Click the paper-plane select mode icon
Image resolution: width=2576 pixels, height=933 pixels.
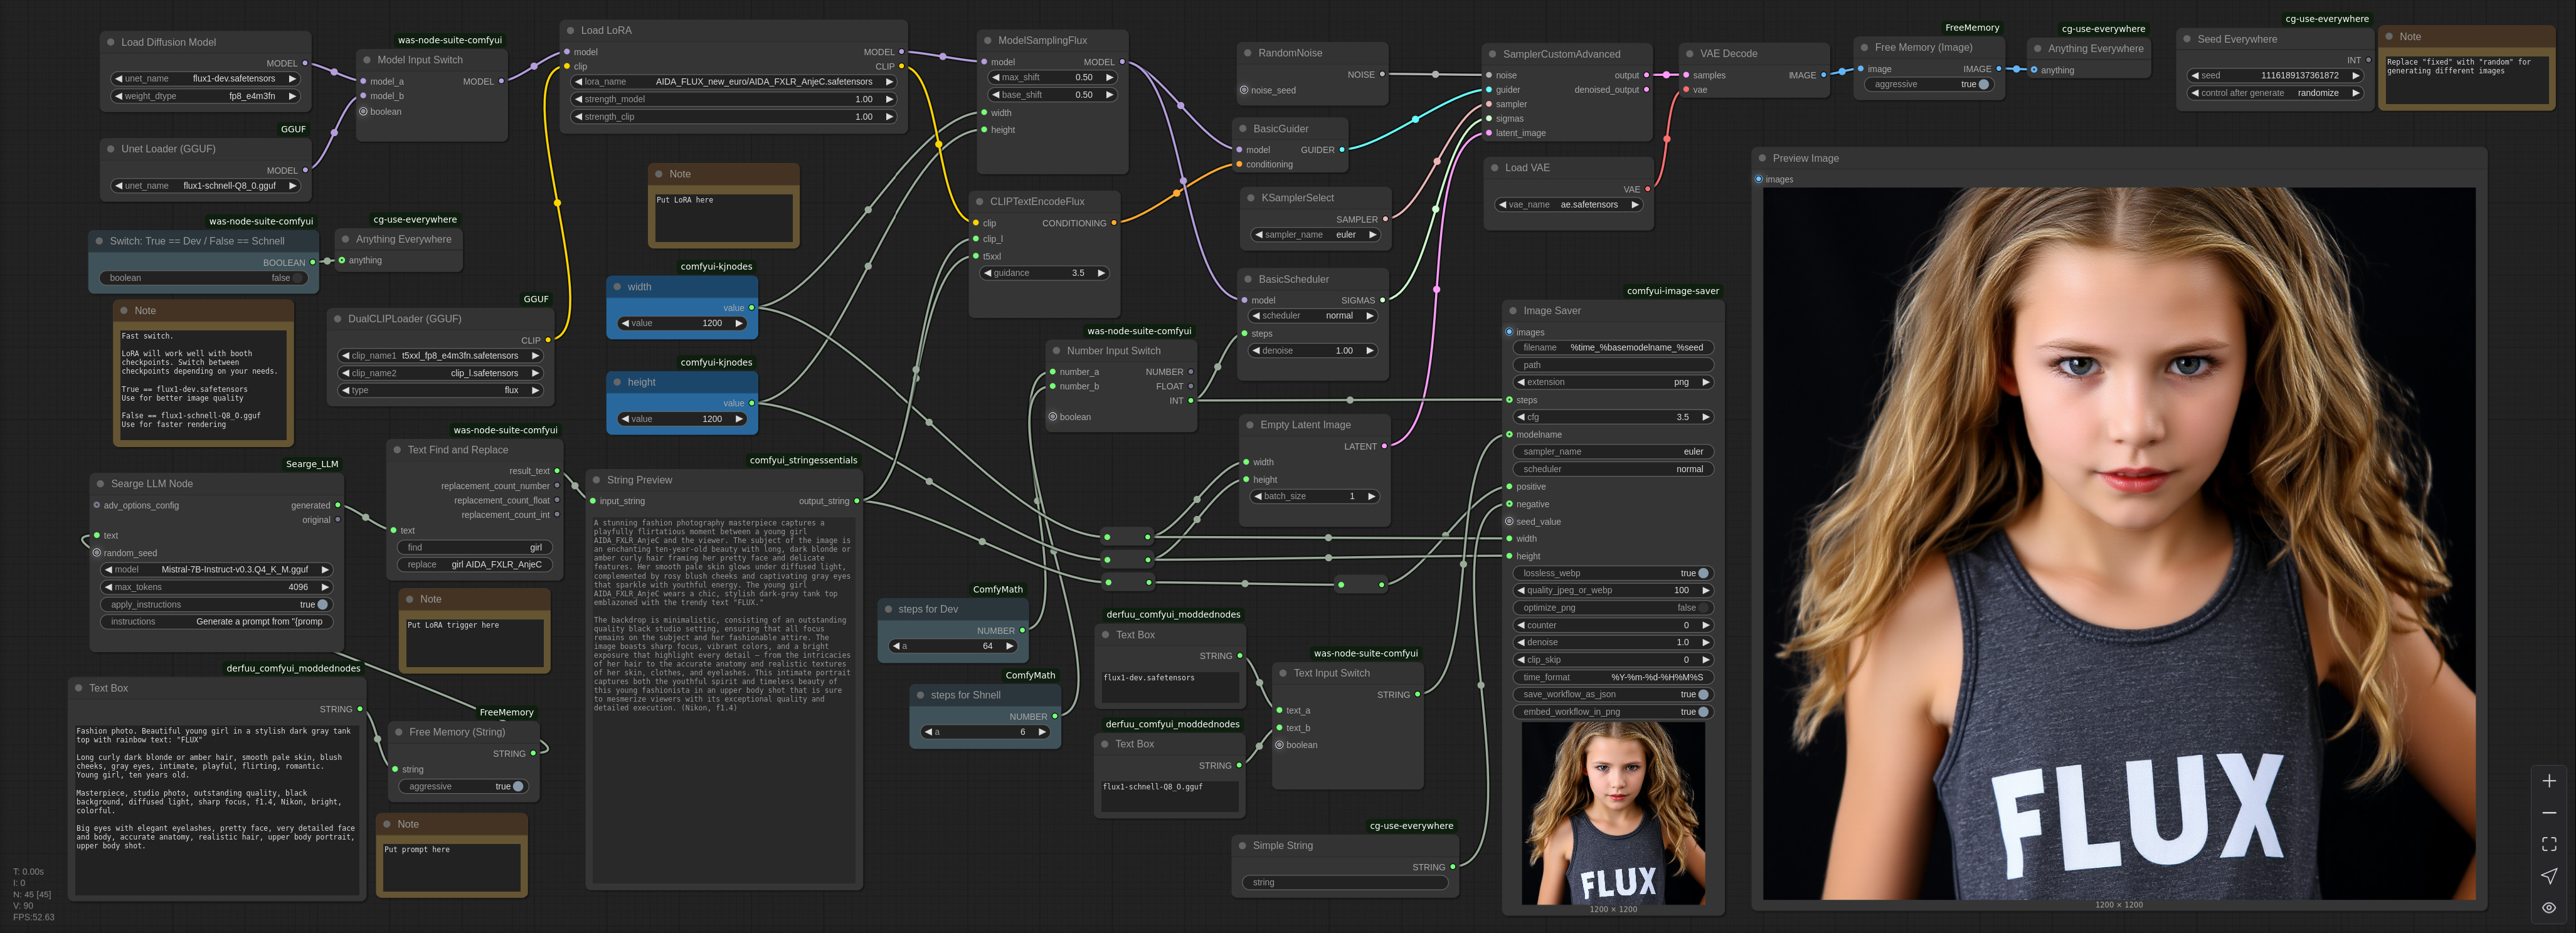tap(2548, 876)
